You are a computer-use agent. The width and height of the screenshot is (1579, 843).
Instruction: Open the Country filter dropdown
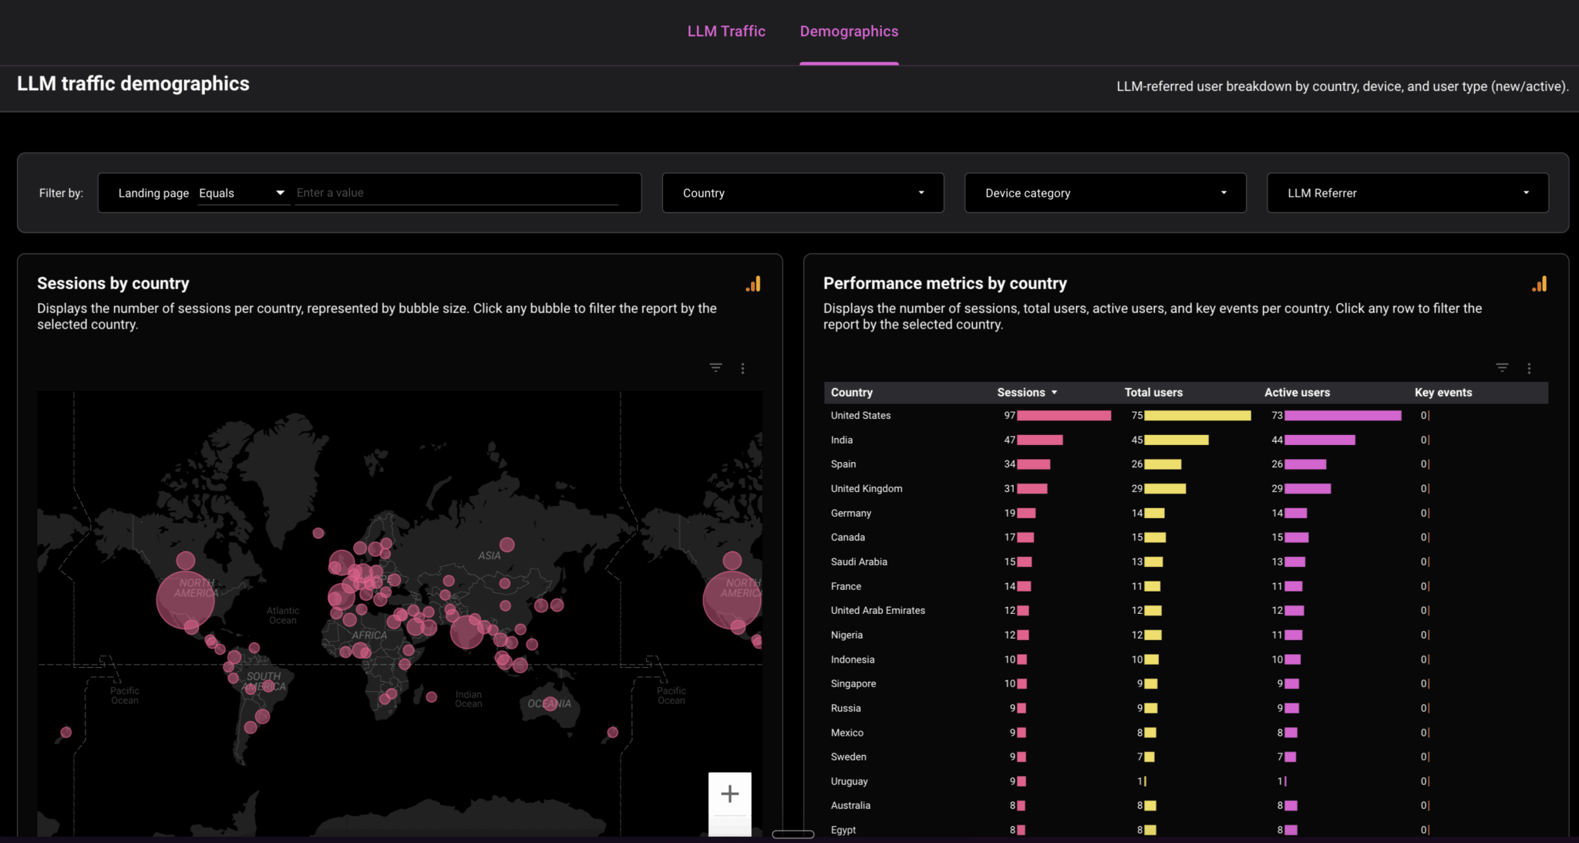click(x=802, y=193)
